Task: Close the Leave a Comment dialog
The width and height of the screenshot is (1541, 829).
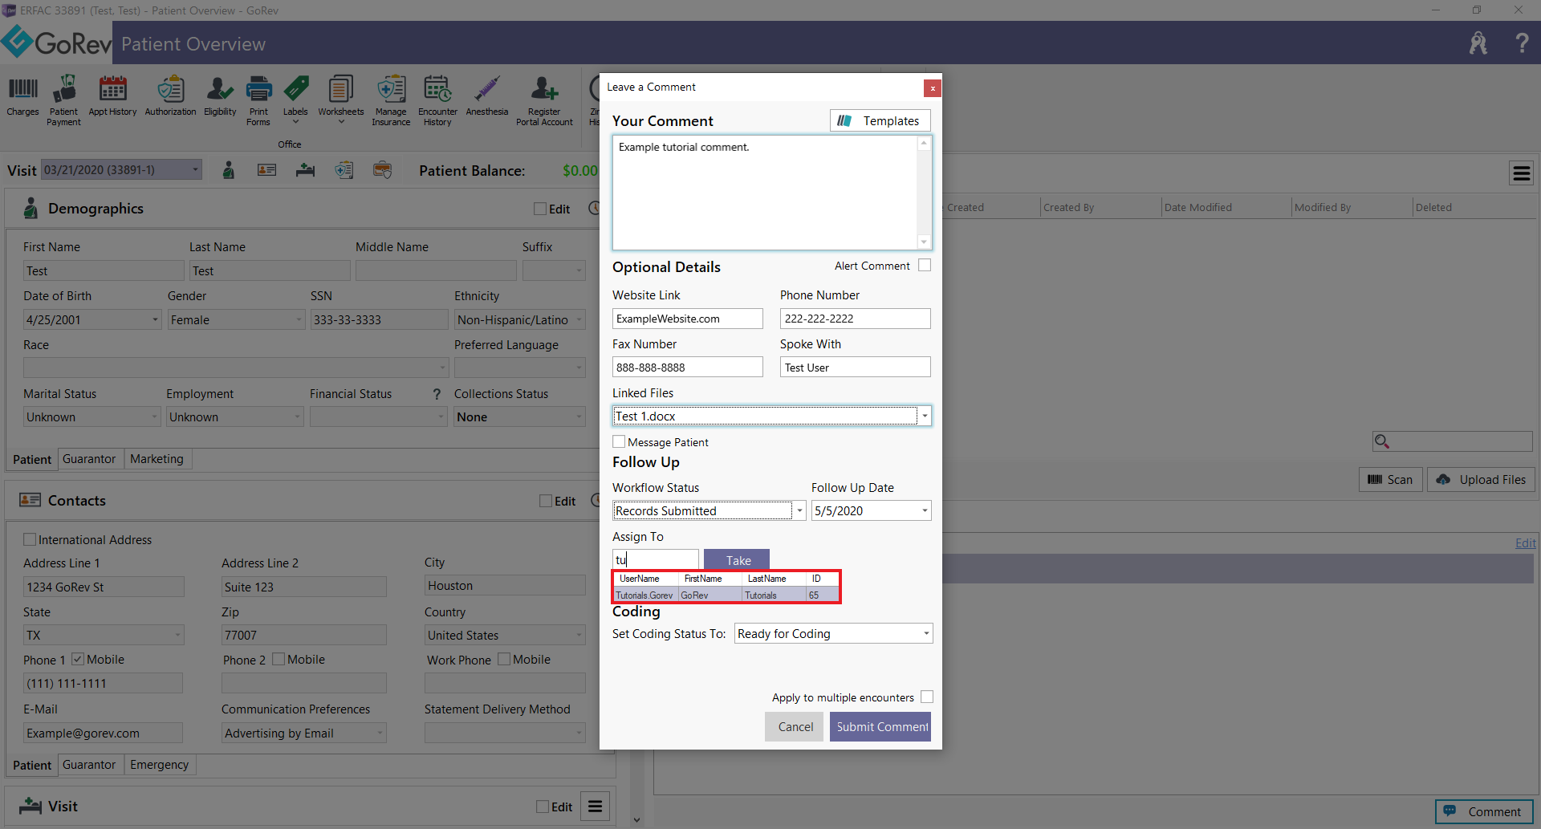Action: (x=932, y=87)
